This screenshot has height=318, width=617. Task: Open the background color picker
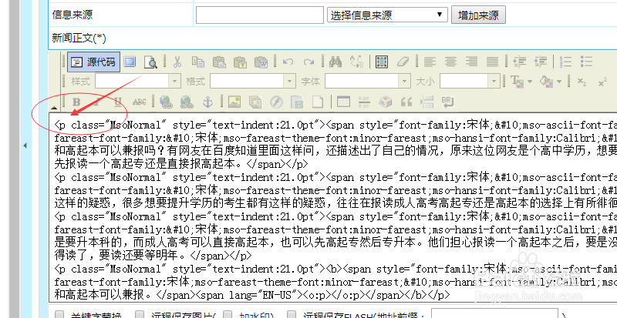(550, 82)
